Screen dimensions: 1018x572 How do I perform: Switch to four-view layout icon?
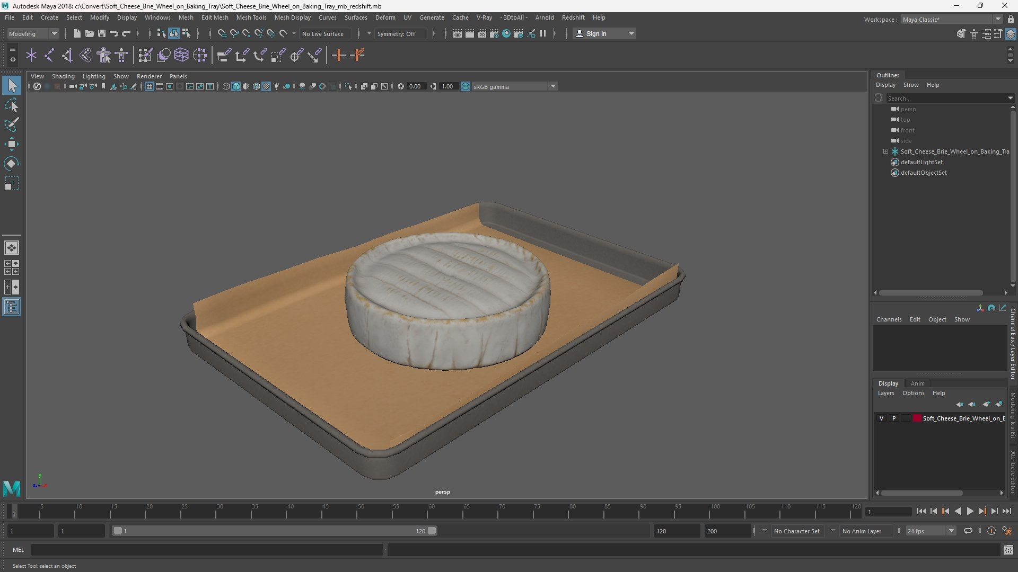click(12, 267)
